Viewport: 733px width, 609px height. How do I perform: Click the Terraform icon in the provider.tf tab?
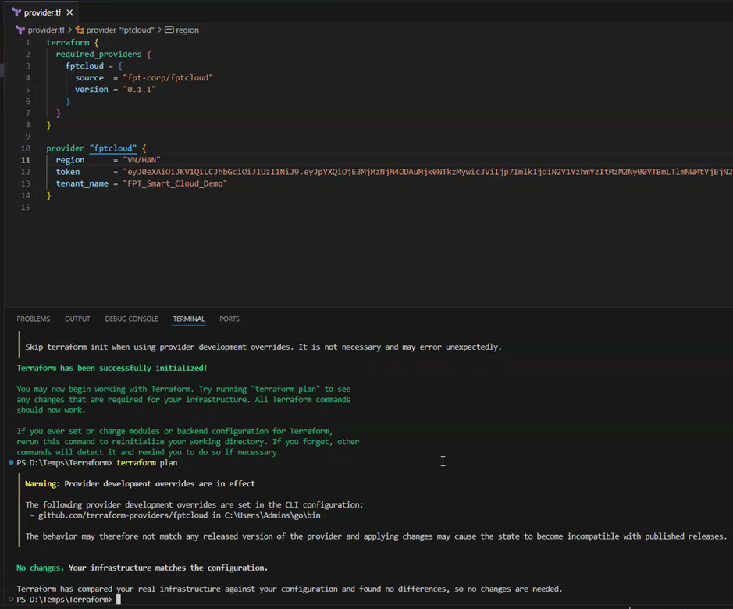coord(16,12)
